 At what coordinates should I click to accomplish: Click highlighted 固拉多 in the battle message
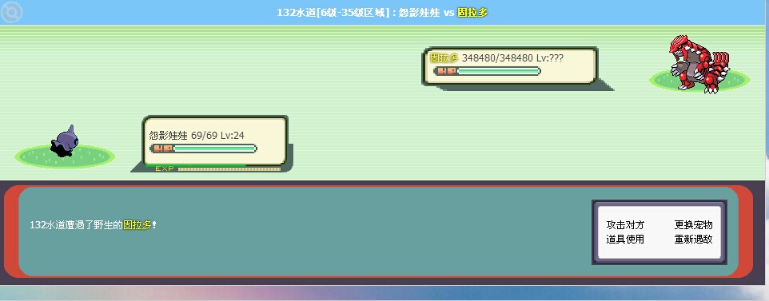(x=137, y=225)
